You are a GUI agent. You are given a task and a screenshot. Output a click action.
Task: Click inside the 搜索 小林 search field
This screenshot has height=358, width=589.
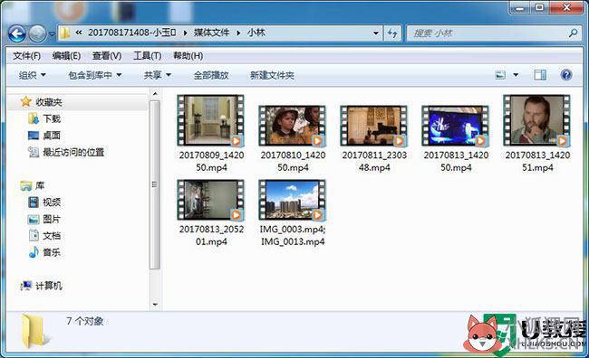(488, 33)
